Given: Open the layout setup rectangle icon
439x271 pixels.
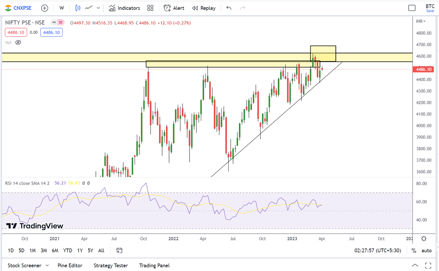Looking at the screenshot, I should (412, 8).
